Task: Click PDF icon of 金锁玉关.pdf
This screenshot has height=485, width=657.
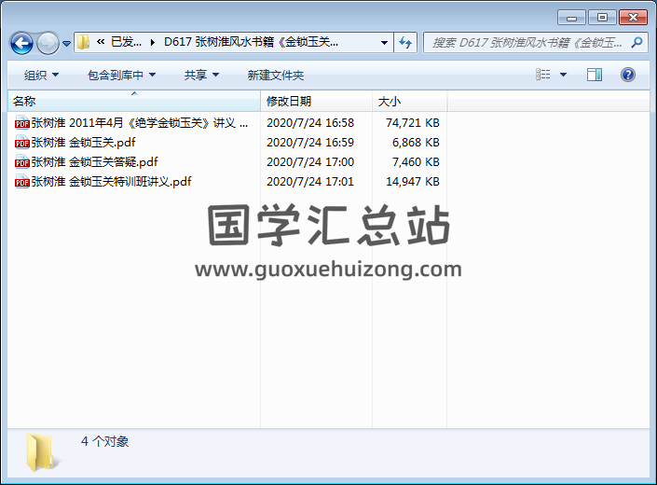Action: click(x=21, y=143)
